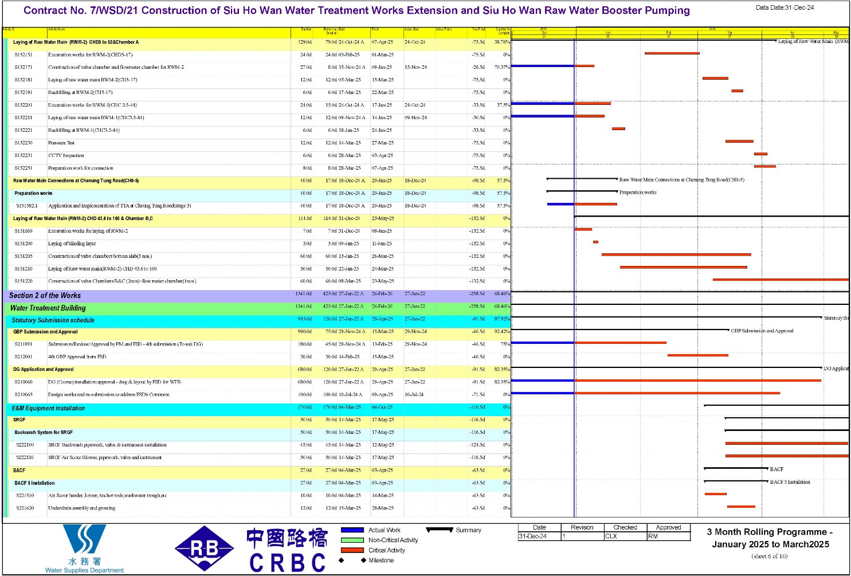Select activity ID S152201

tap(23, 105)
